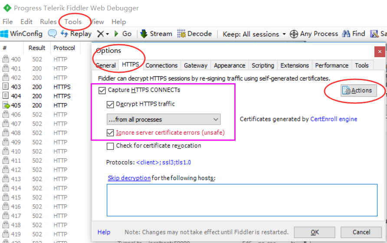Screen dimensions: 387x243
Task: Switch to the Performance tab
Action: point(332,65)
